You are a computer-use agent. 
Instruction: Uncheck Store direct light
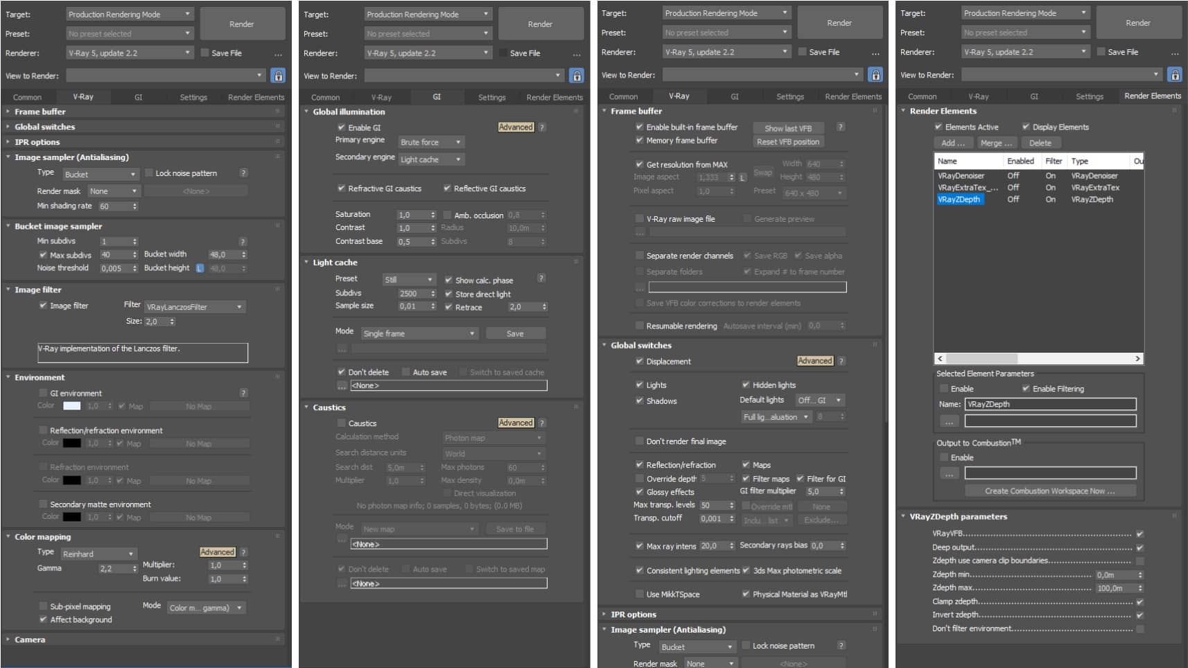click(448, 294)
